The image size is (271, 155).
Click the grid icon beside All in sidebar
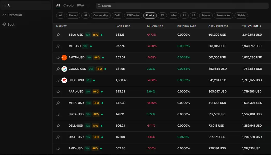4,5
